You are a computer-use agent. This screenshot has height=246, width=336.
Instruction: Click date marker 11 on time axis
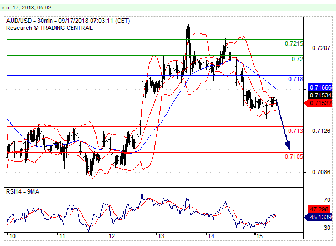pos(62,237)
